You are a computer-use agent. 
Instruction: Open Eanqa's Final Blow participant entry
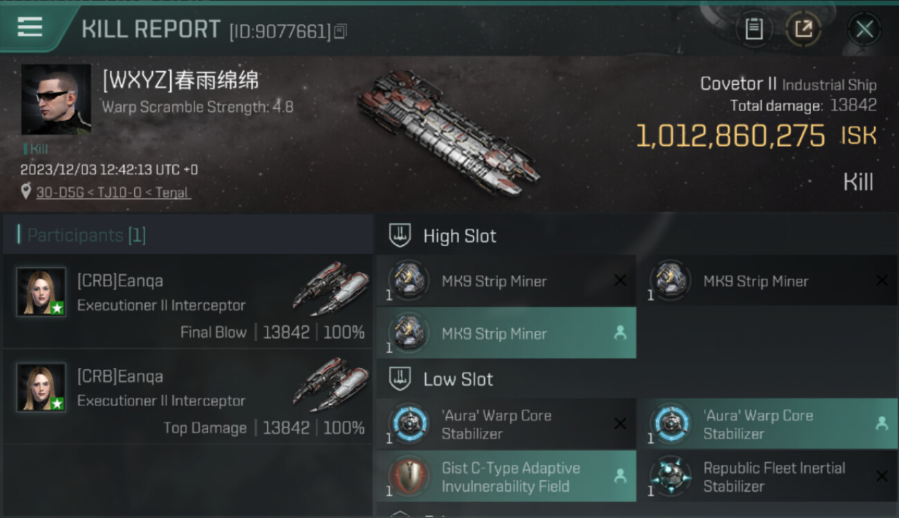point(187,302)
